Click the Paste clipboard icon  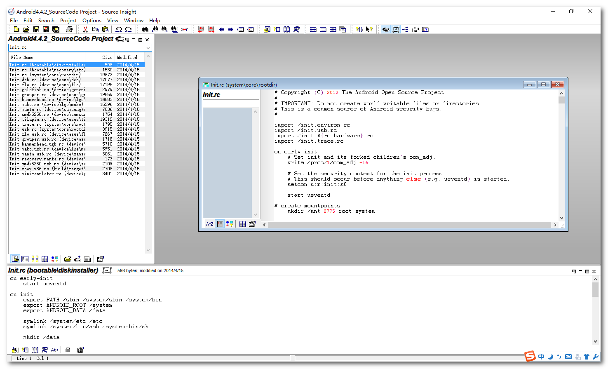[105, 29]
